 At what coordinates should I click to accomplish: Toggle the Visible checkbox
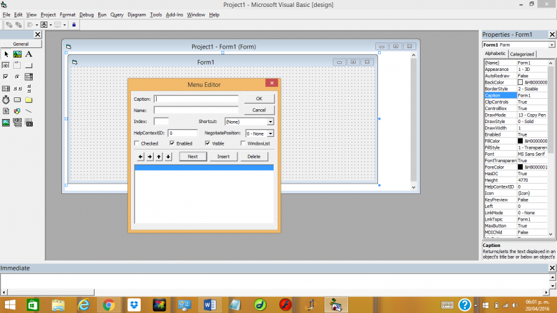pyautogui.click(x=207, y=143)
